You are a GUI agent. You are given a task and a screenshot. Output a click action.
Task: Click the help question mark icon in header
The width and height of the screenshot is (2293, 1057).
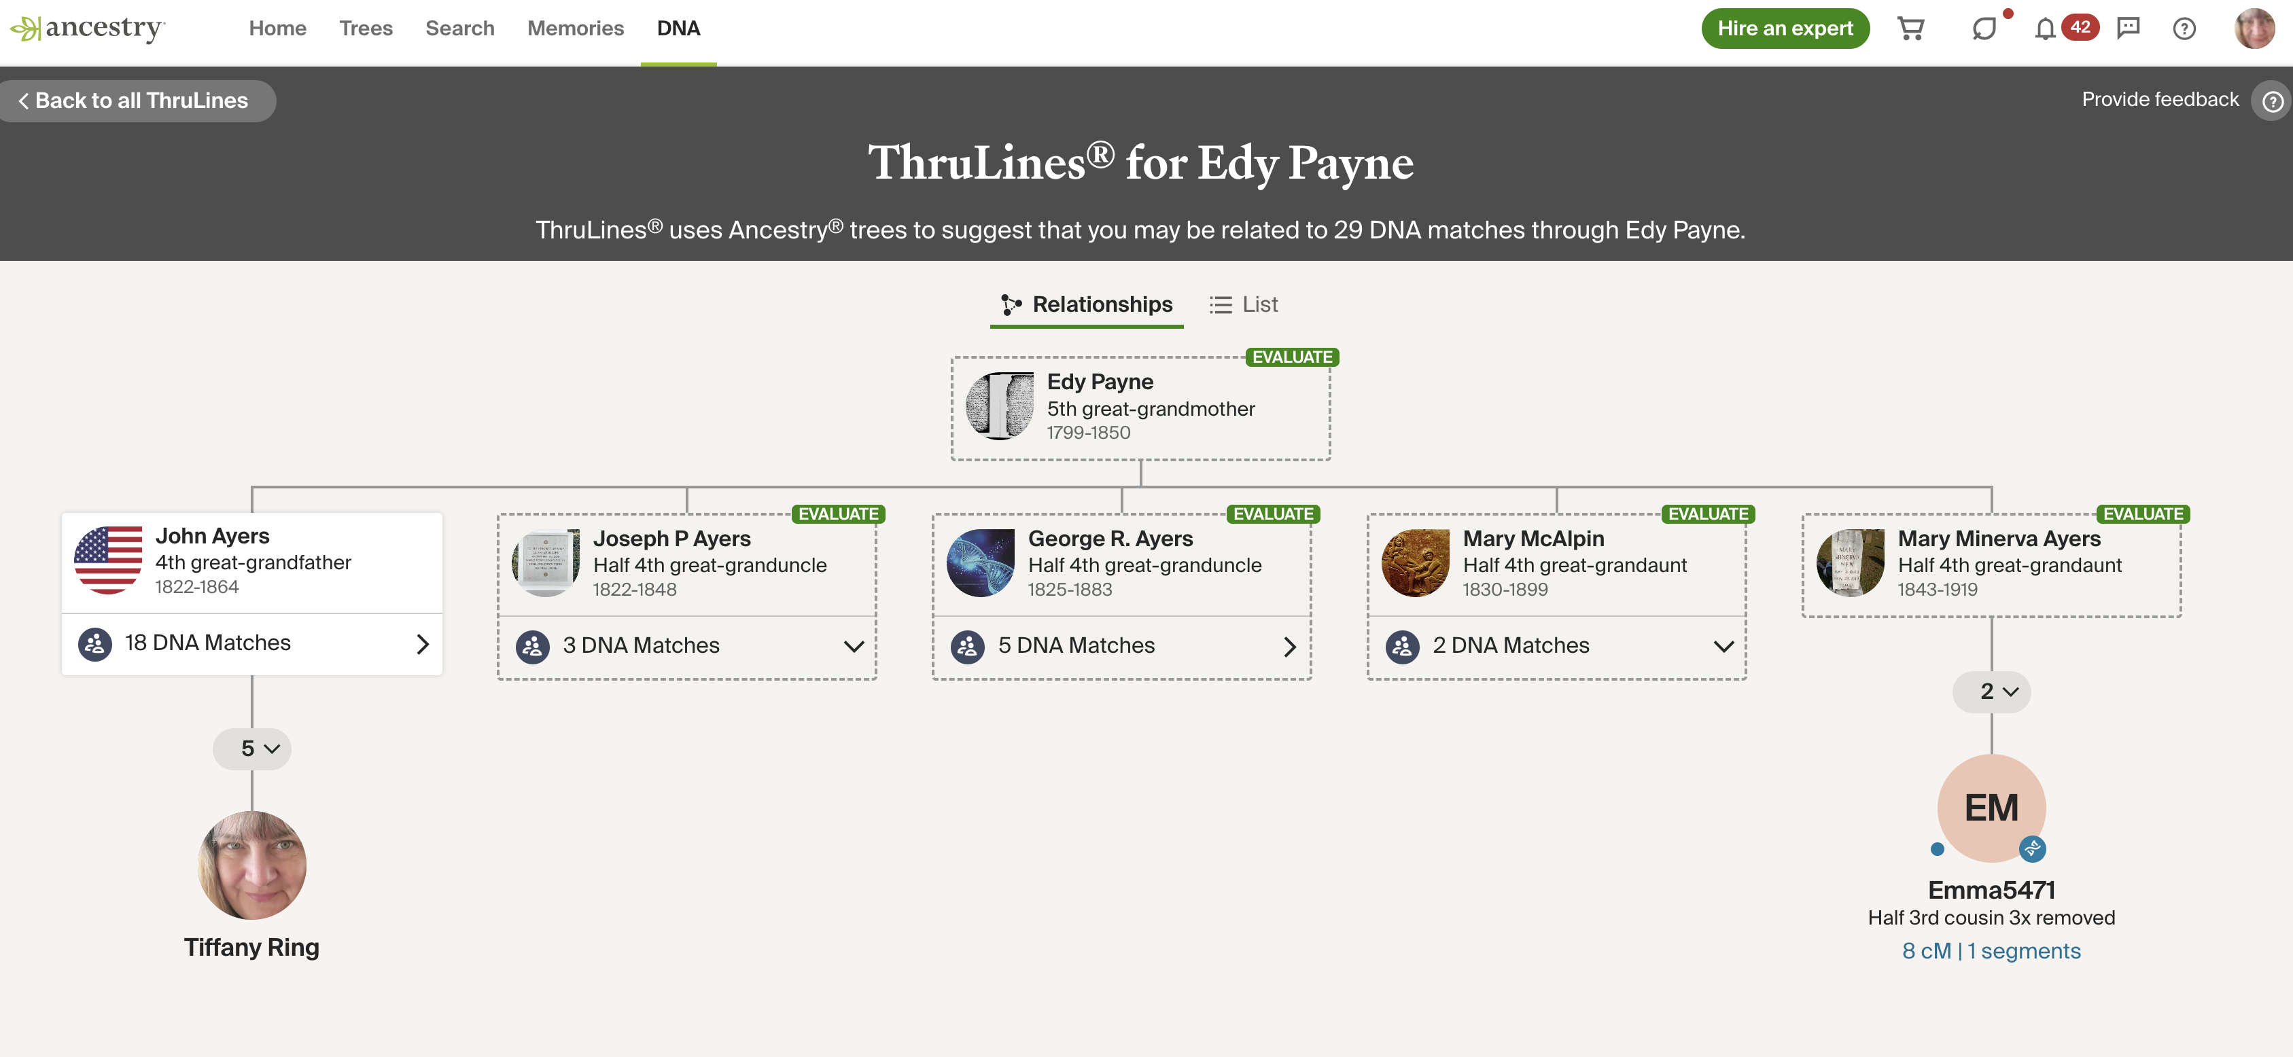tap(2184, 29)
